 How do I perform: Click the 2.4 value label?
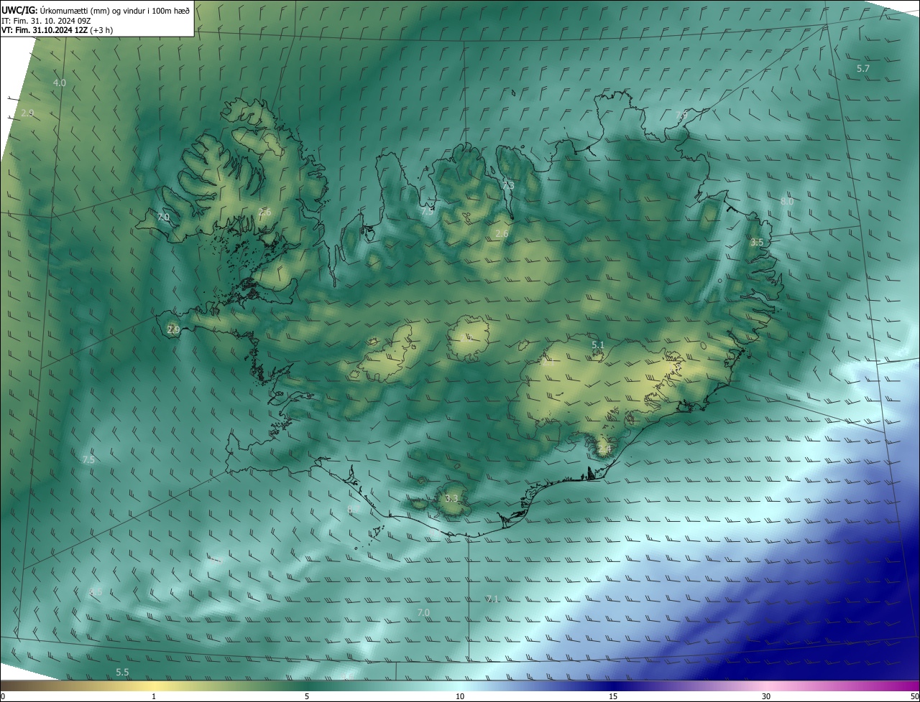pos(604,449)
